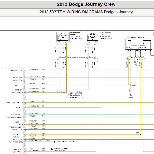
Task: Click the 'SNSR GND' pin label
Action: tap(19, 122)
